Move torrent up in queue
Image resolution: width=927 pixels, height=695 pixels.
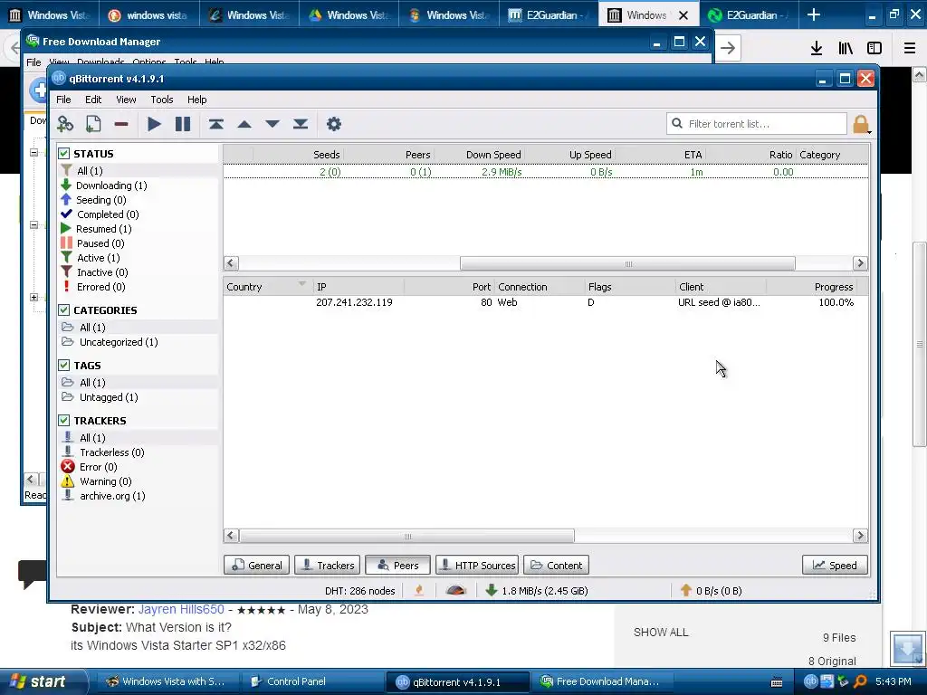coord(244,124)
